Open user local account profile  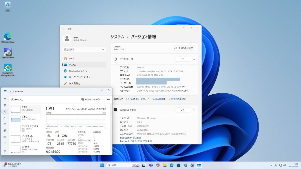coord(75,39)
